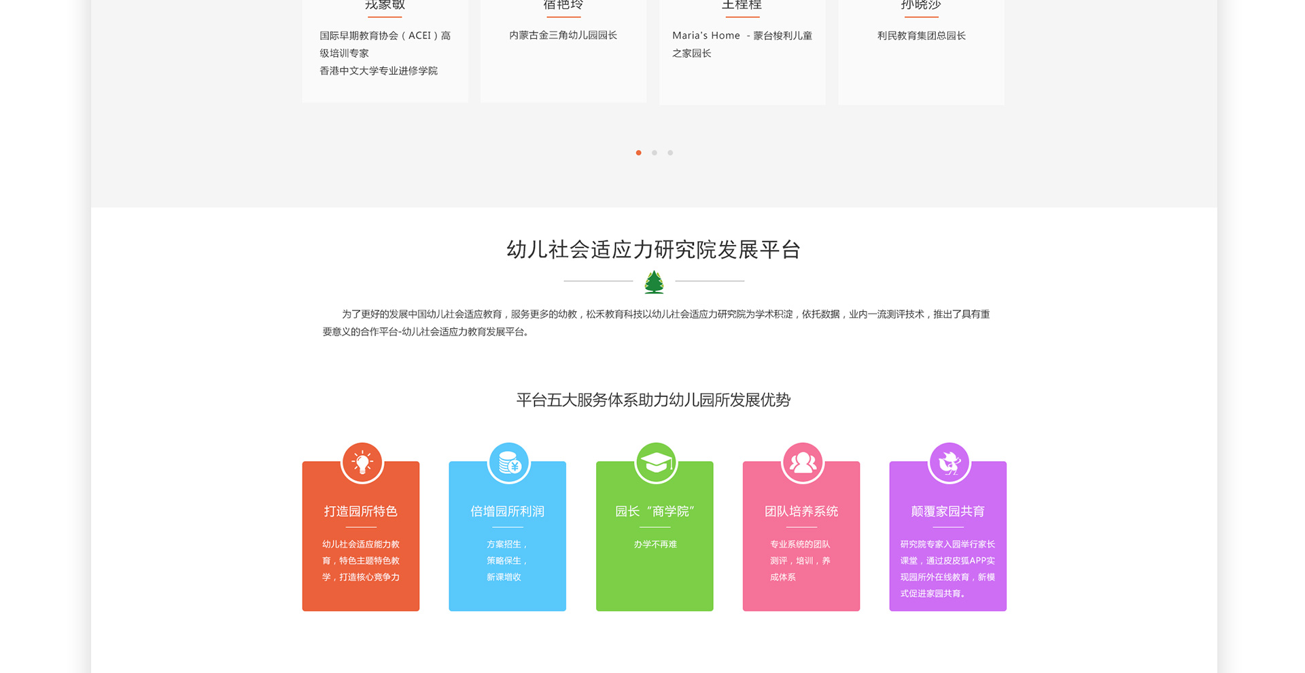
Task: Click the green pine tree divider icon
Action: click(x=654, y=282)
